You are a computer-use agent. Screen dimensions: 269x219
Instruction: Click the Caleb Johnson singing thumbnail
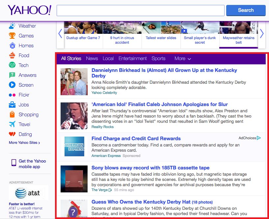74,116
